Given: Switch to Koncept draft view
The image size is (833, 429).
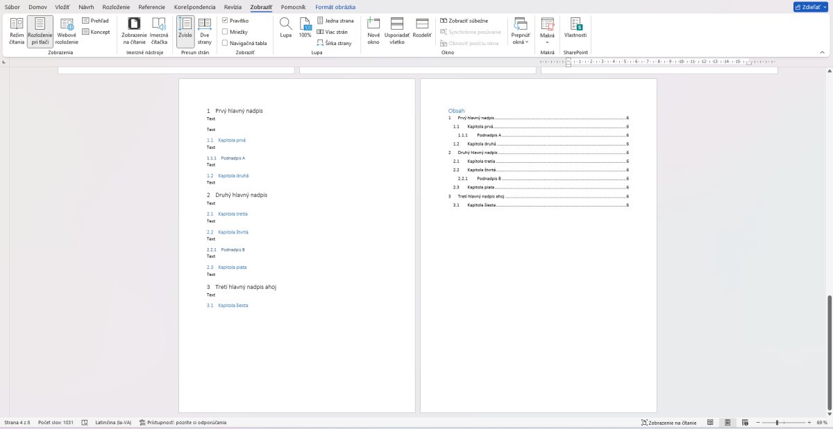Looking at the screenshot, I should (x=96, y=32).
